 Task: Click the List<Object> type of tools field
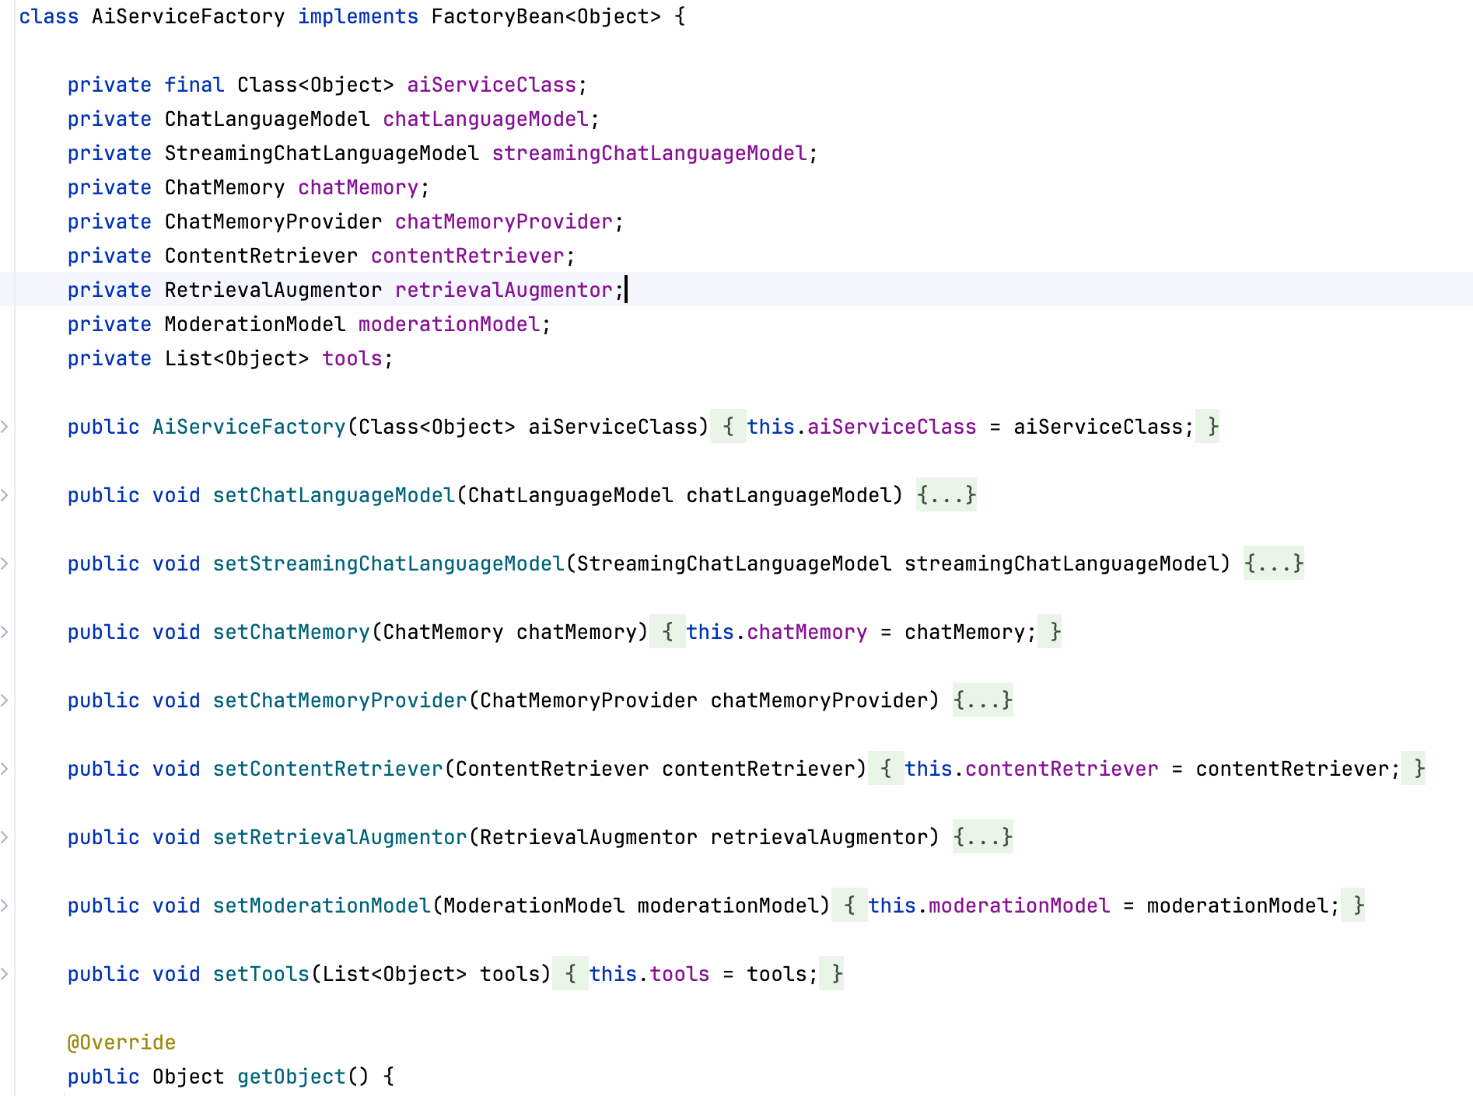point(236,358)
